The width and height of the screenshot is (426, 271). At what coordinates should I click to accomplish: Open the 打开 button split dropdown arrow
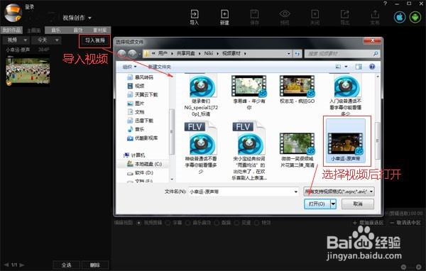(x=334, y=204)
